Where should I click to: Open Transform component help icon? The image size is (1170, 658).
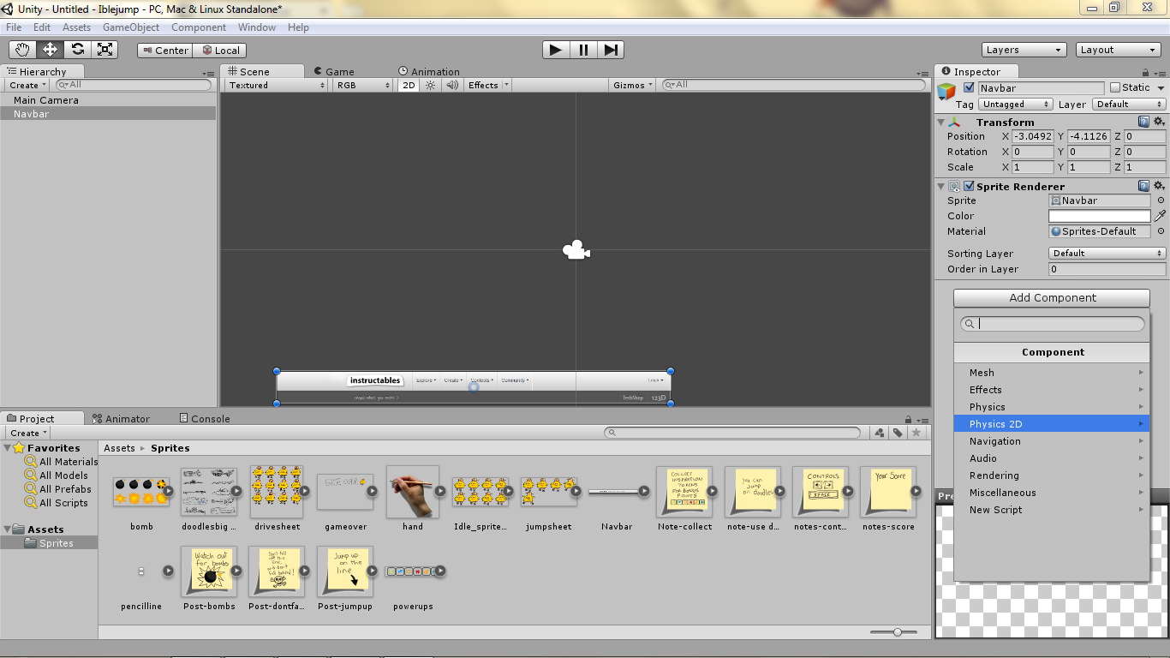(1143, 122)
